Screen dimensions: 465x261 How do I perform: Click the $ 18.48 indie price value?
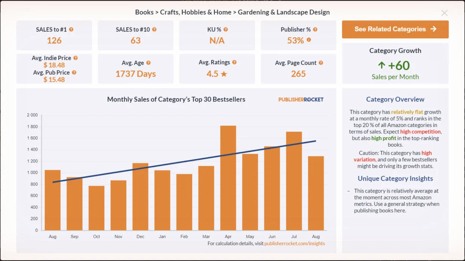pos(54,65)
